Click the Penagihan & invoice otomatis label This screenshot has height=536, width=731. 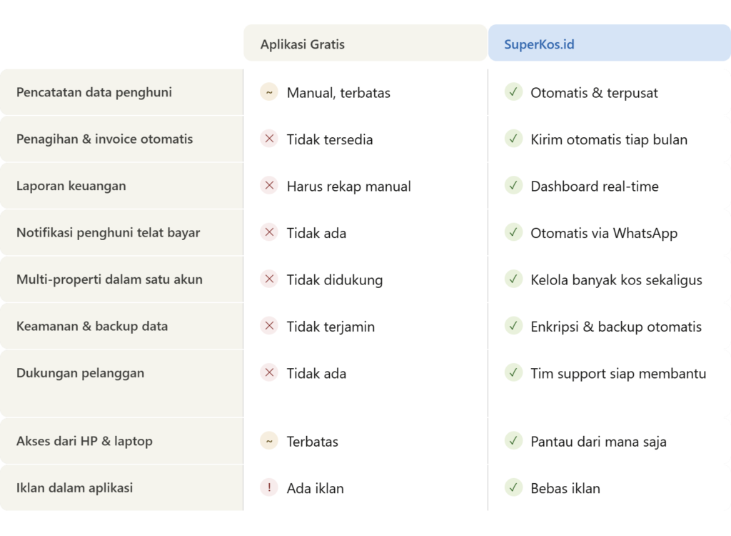click(104, 139)
